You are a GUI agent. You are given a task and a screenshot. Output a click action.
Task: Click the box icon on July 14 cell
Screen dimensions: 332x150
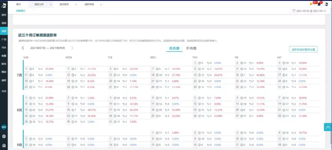(157, 75)
